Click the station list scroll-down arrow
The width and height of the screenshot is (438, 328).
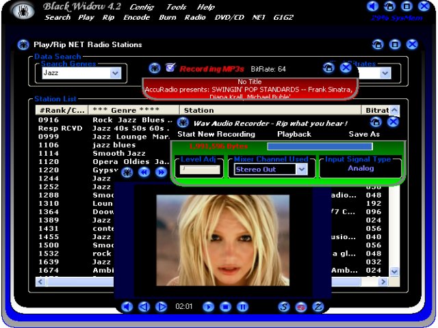pyautogui.click(x=394, y=271)
